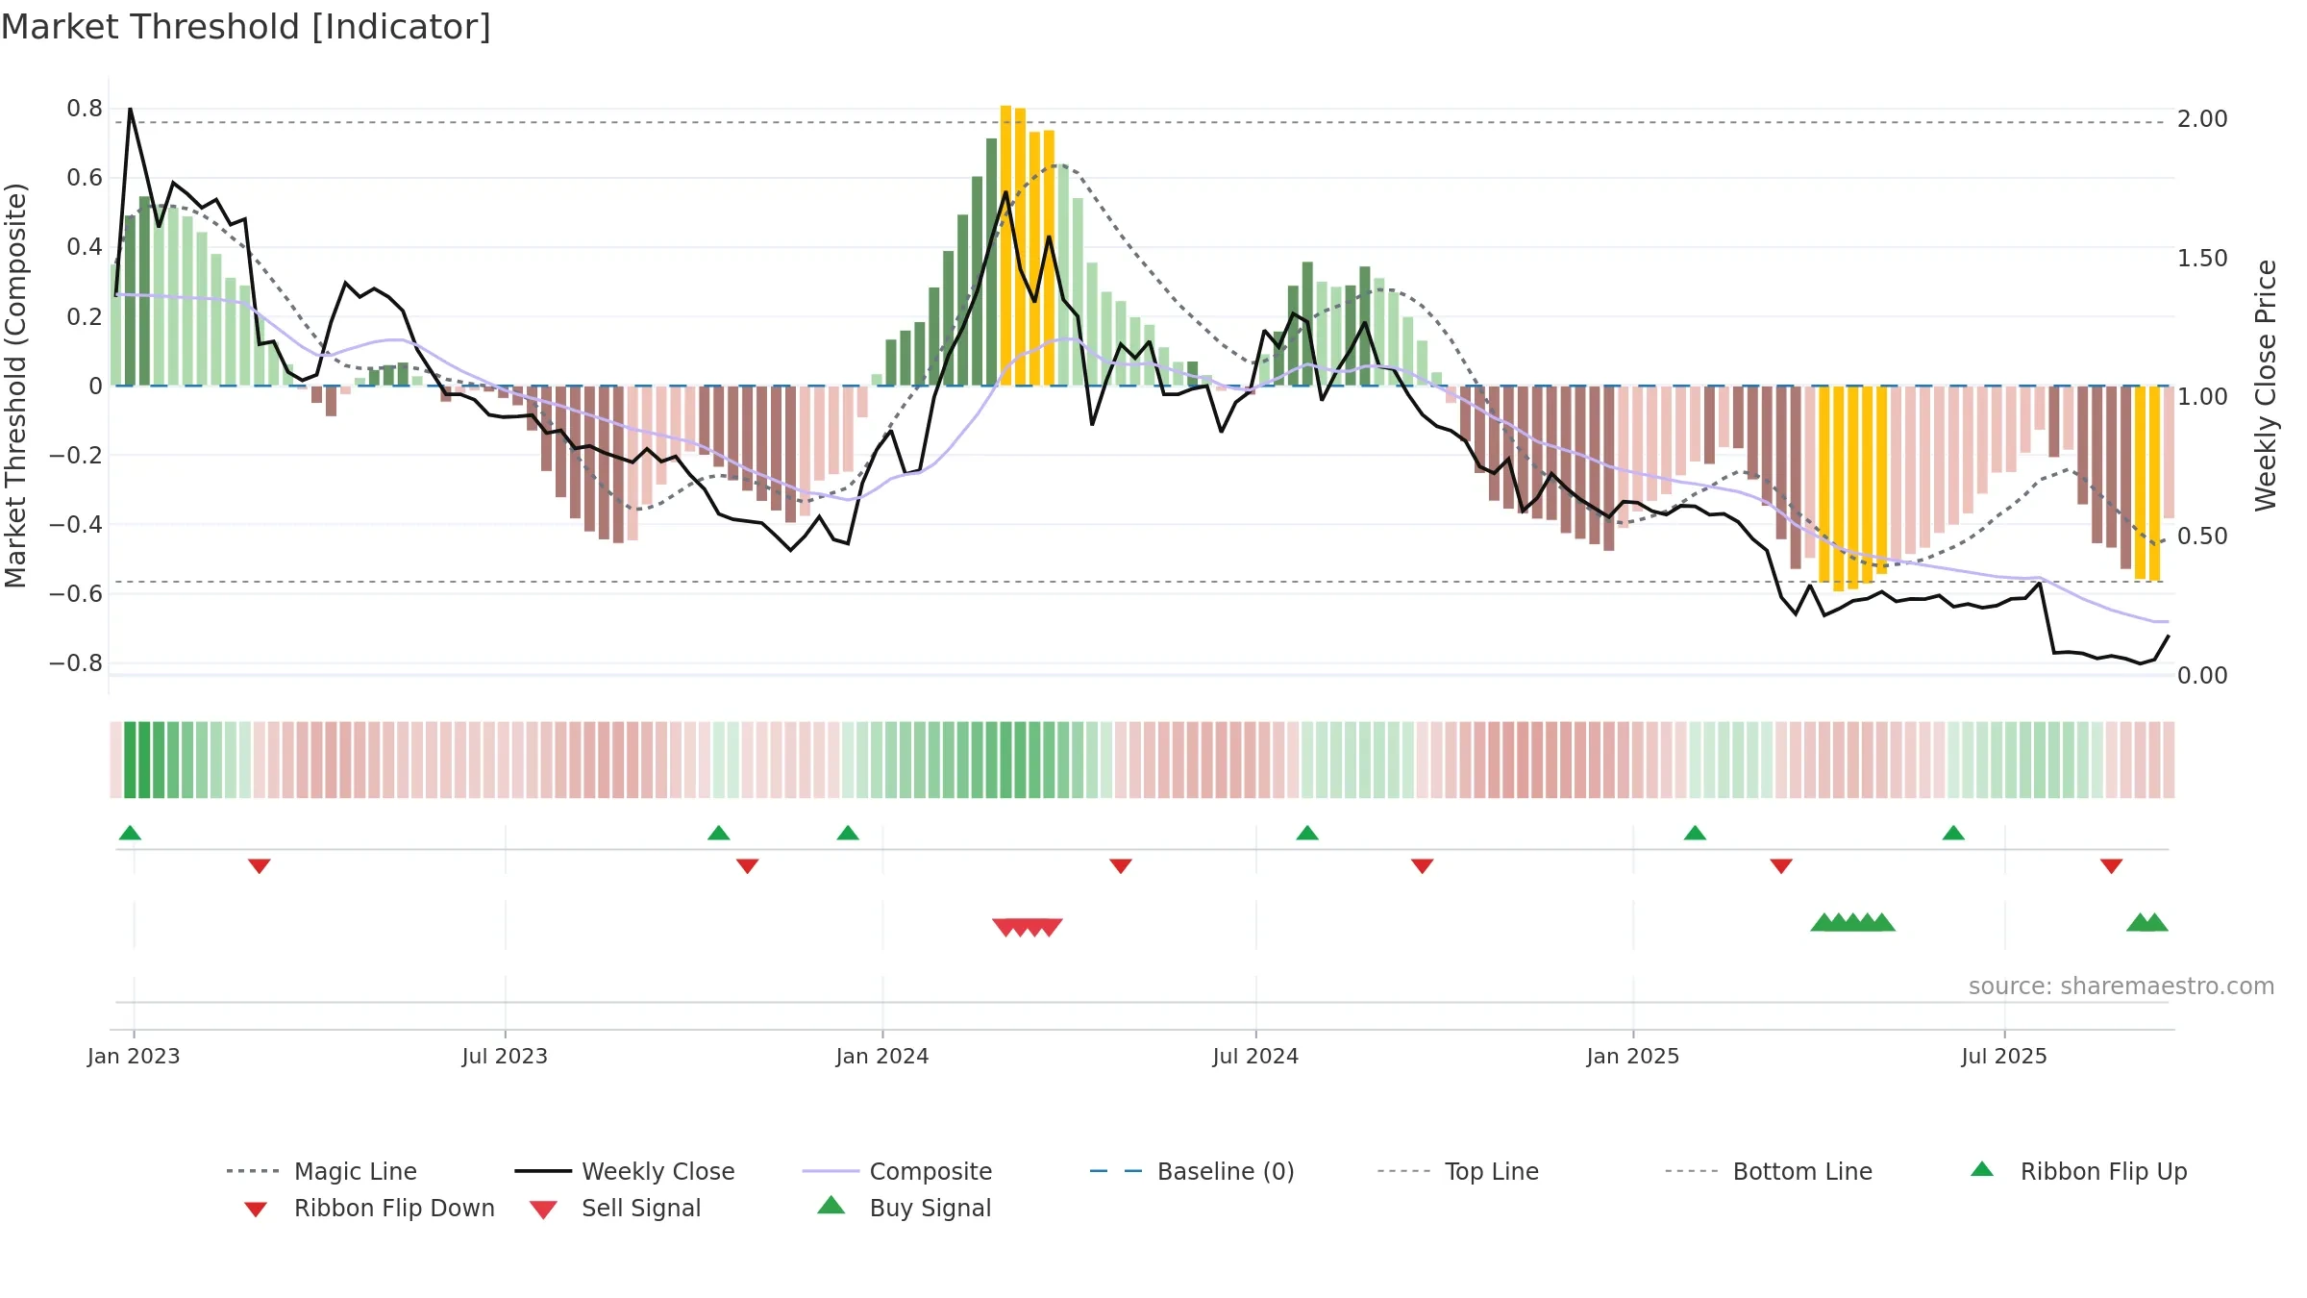
Task: Click the Weekly Close line peak at Jan 2023
Action: click(x=130, y=109)
